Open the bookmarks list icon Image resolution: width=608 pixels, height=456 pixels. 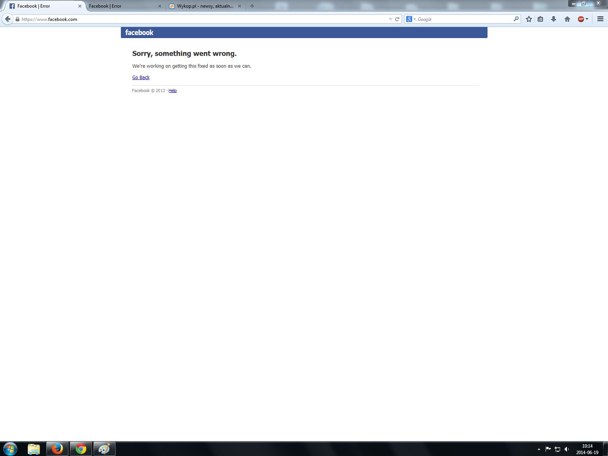coord(540,19)
